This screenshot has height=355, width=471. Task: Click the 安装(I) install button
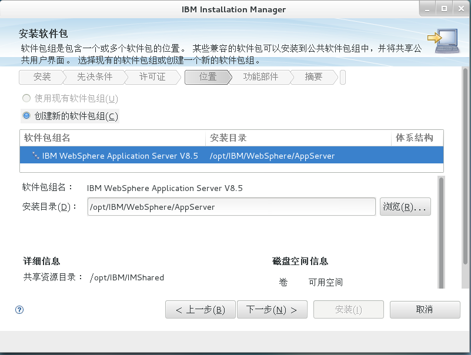pos(349,309)
